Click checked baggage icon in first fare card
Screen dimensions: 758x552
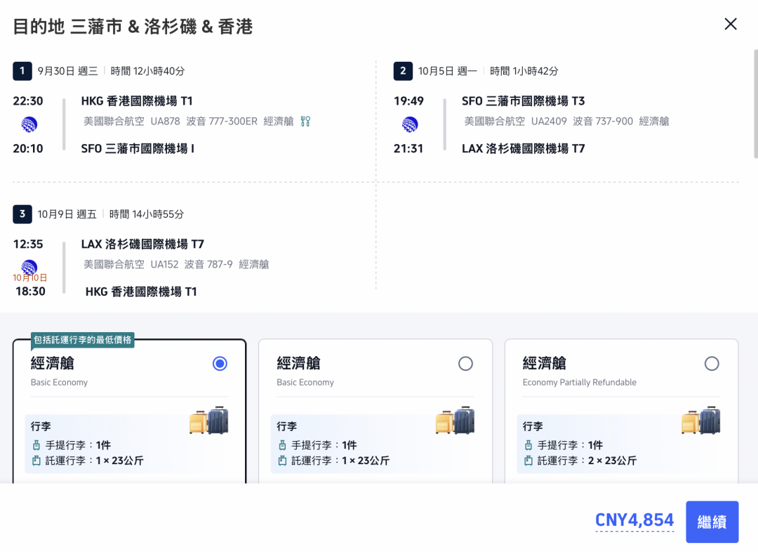[x=36, y=461]
